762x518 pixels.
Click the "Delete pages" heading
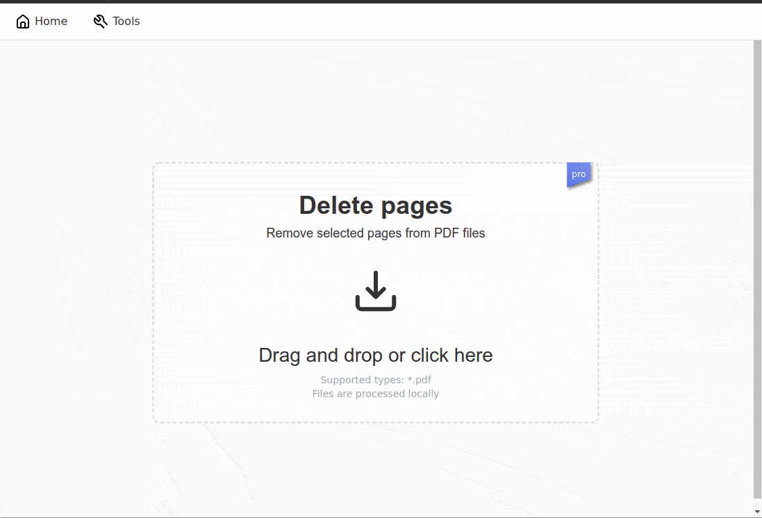coord(376,206)
